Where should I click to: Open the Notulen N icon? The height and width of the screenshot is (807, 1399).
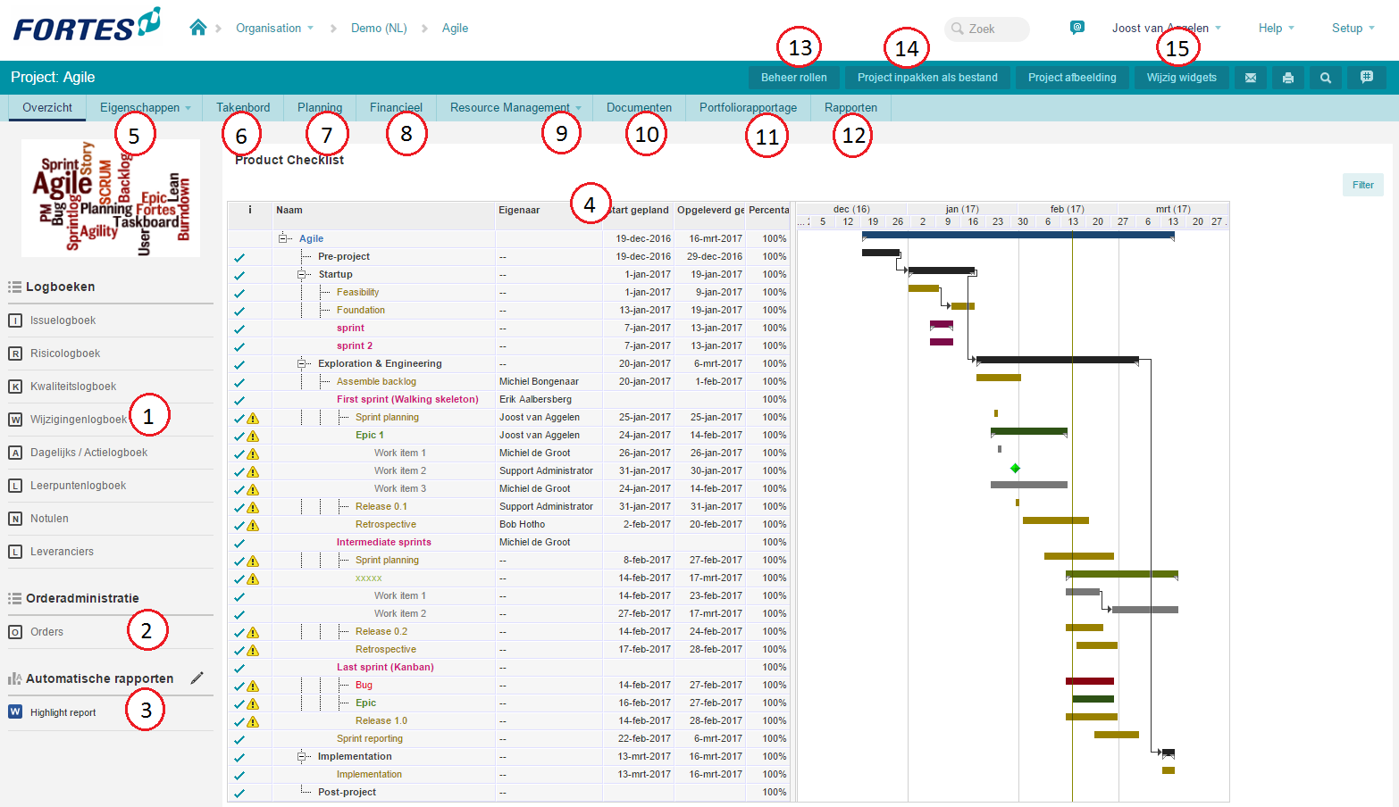[15, 519]
